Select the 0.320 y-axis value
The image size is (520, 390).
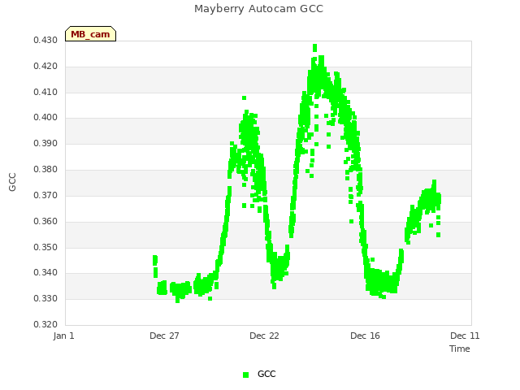45,324
